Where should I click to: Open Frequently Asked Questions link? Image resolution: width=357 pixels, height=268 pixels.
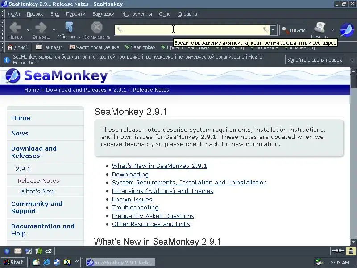[153, 216]
